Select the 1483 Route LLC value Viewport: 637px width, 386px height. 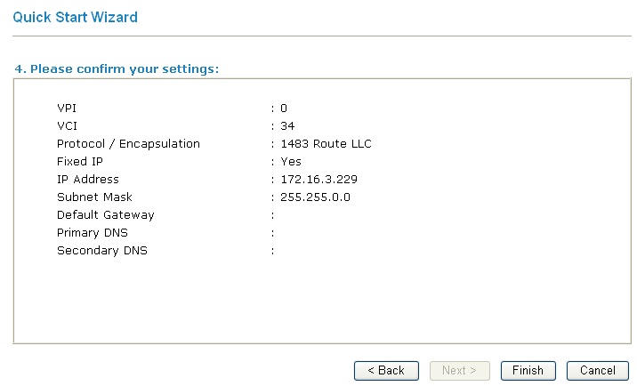pos(326,144)
